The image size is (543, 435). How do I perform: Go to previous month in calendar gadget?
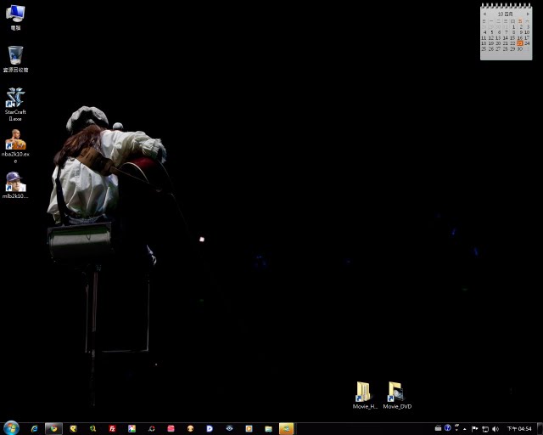pyautogui.click(x=484, y=14)
